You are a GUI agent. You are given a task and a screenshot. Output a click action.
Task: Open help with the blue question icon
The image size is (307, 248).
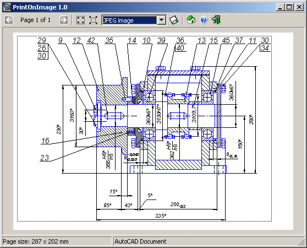click(204, 20)
